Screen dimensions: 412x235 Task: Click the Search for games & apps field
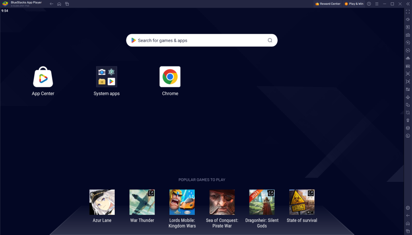tap(202, 40)
